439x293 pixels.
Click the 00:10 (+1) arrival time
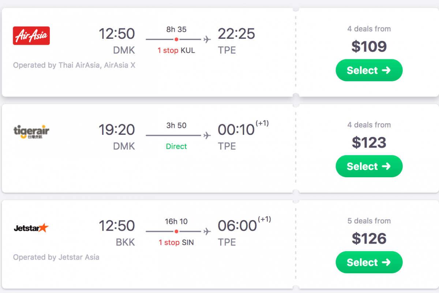(x=237, y=130)
